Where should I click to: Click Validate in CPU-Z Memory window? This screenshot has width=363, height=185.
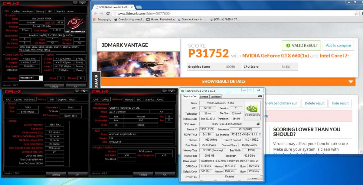coord(56,174)
